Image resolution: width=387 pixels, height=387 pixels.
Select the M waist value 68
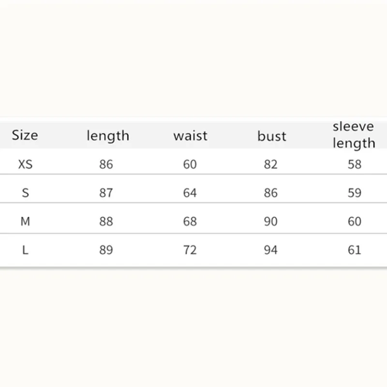(190, 222)
